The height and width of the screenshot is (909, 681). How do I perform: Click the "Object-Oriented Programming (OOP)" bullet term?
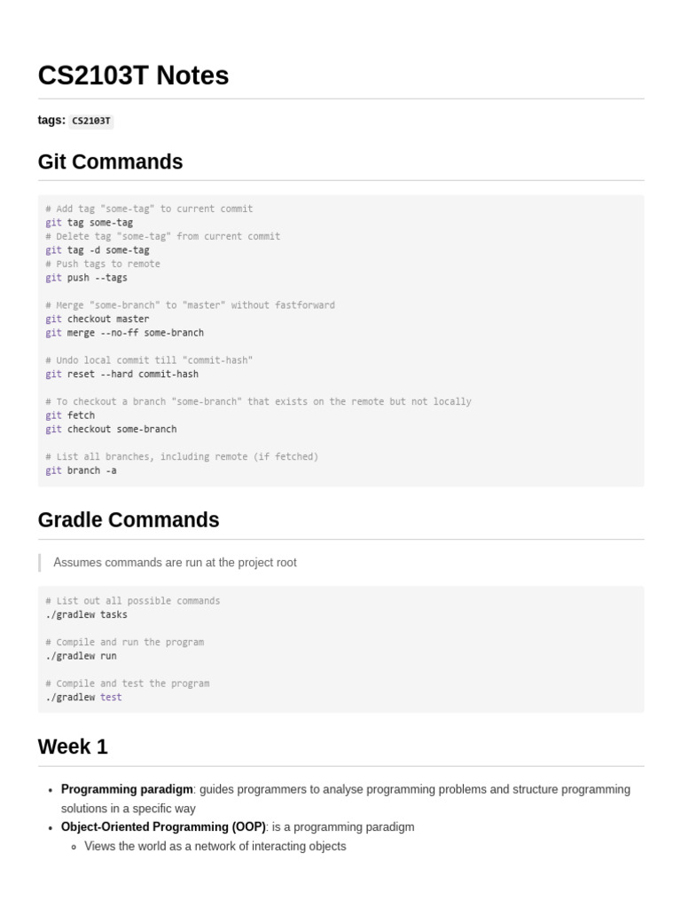point(163,826)
